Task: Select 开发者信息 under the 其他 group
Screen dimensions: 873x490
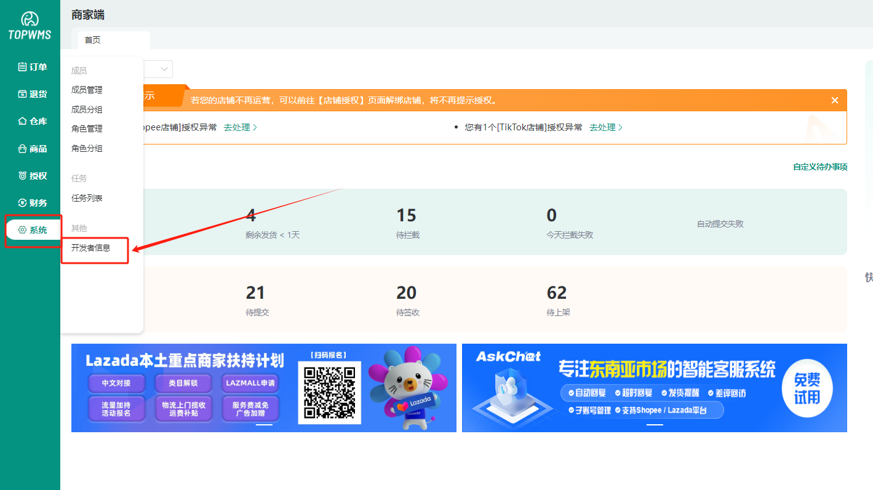Action: [x=90, y=248]
